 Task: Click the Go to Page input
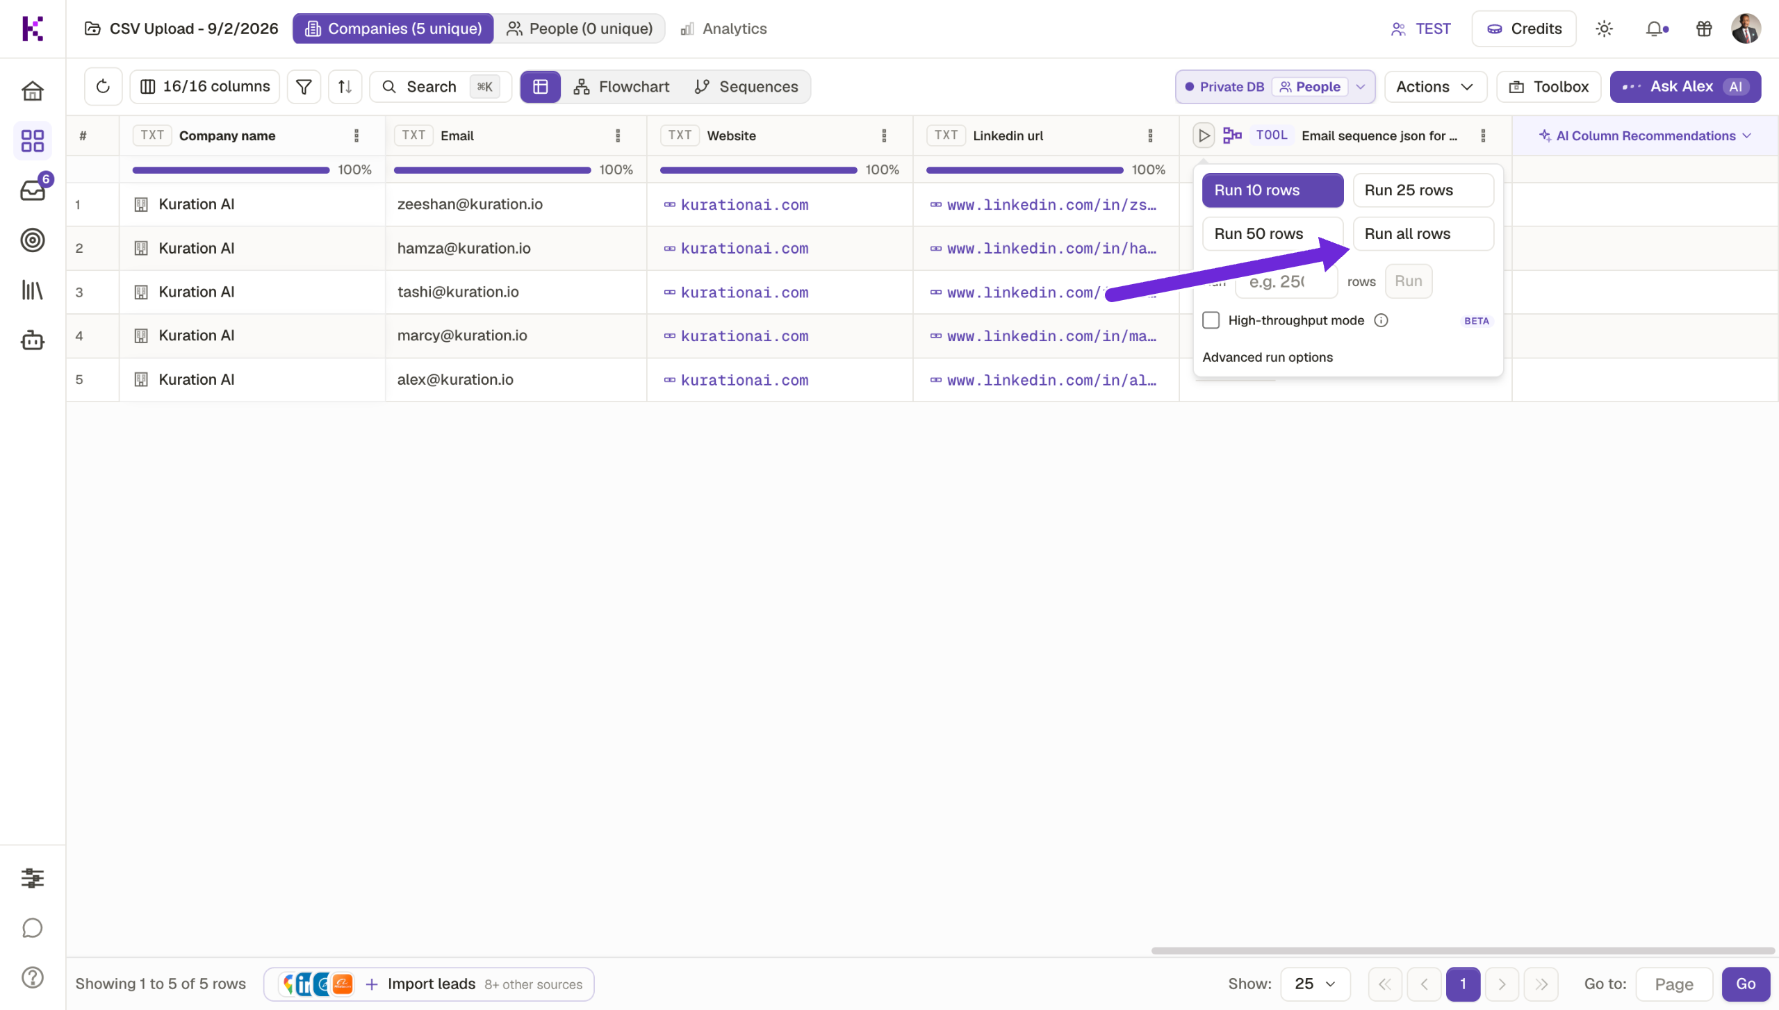click(x=1674, y=984)
